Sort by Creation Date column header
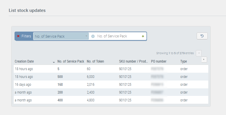Screen dimensions: 226x115 (x=24, y=61)
